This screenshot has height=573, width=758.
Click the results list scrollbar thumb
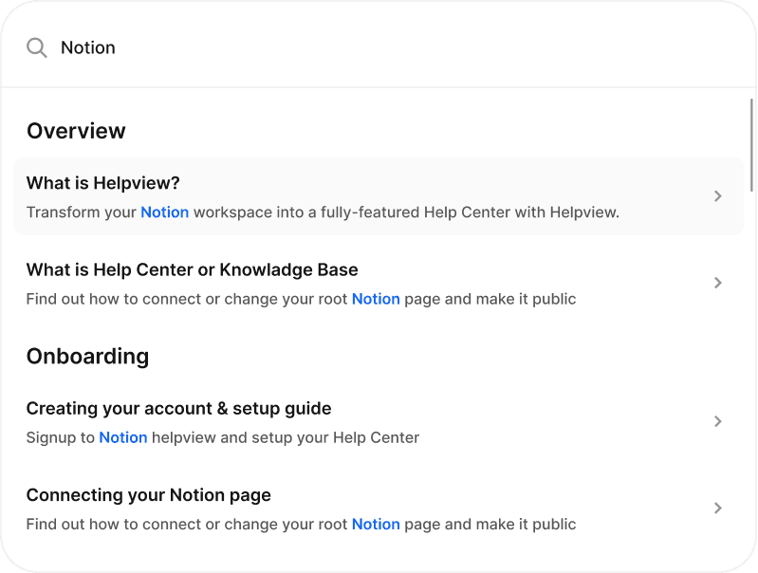[751, 145]
